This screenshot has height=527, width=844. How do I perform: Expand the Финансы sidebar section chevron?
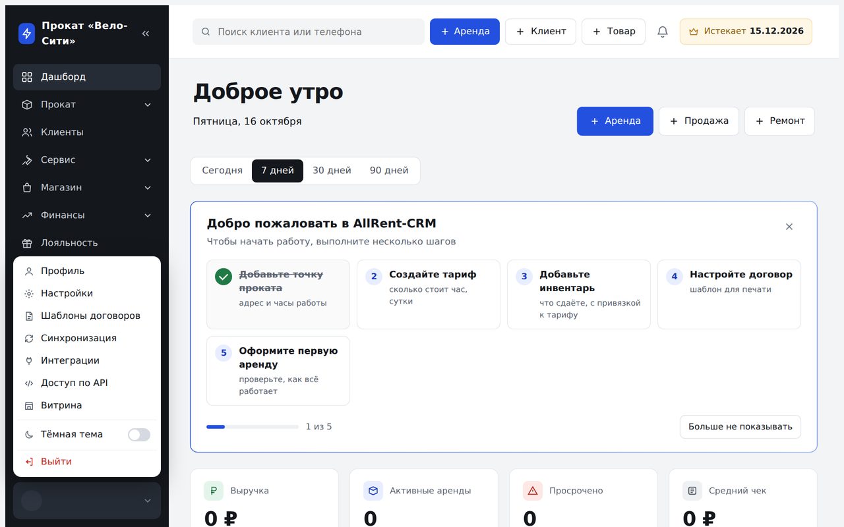coord(148,215)
